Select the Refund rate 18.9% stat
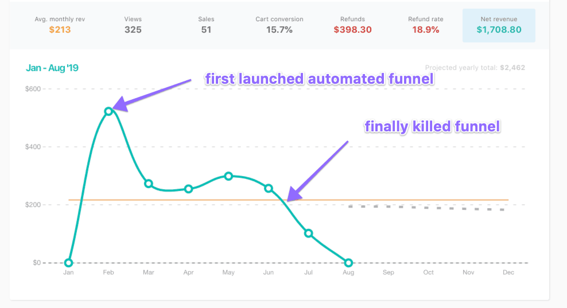Screen dimensions: 567x308 click(x=426, y=25)
